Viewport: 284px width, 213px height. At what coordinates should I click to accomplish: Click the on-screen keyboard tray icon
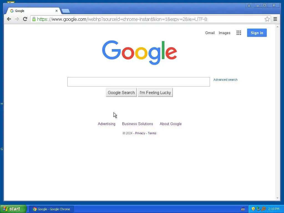[243, 209]
